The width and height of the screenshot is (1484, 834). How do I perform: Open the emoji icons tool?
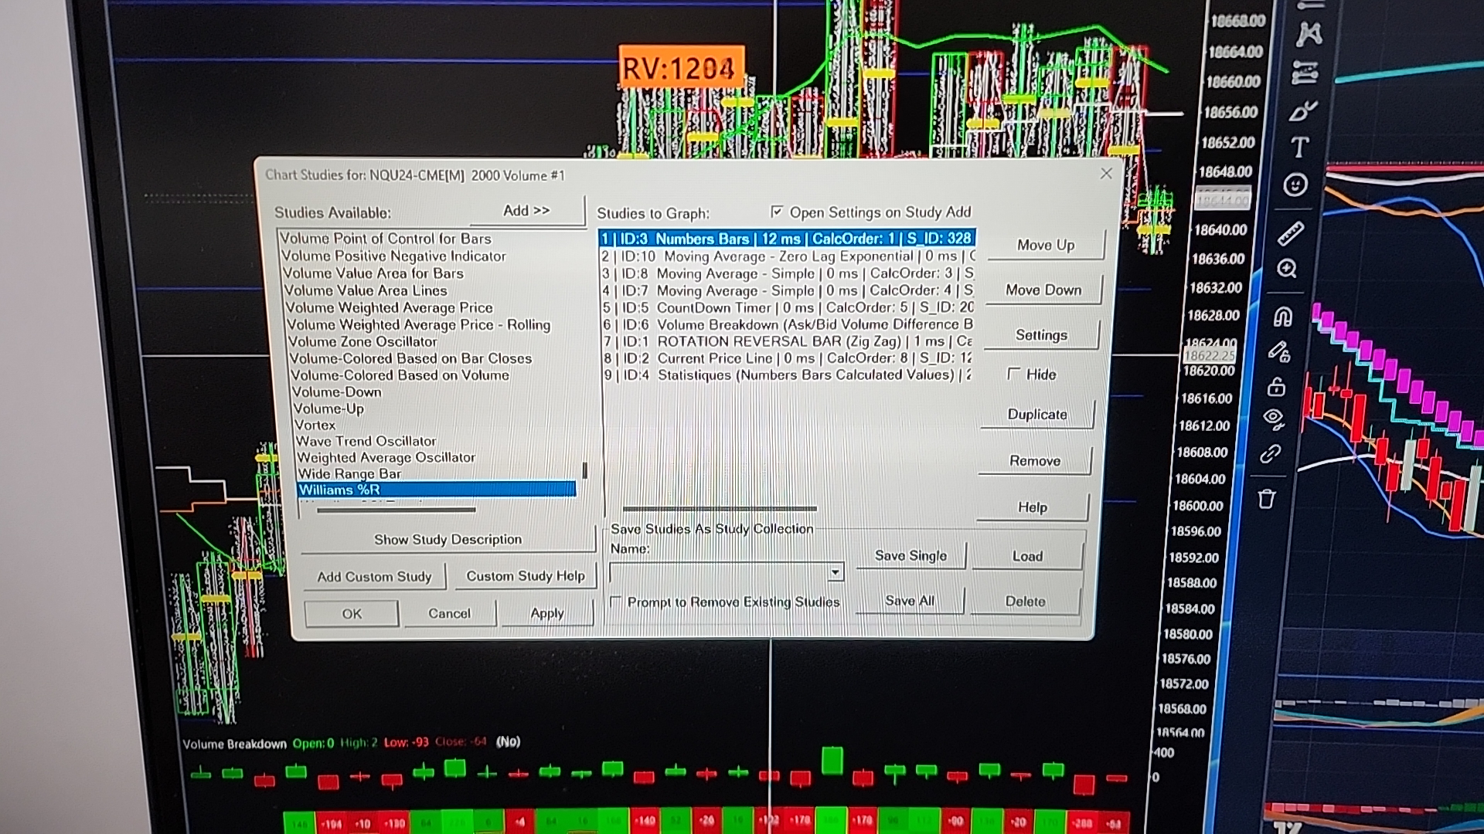tap(1295, 185)
